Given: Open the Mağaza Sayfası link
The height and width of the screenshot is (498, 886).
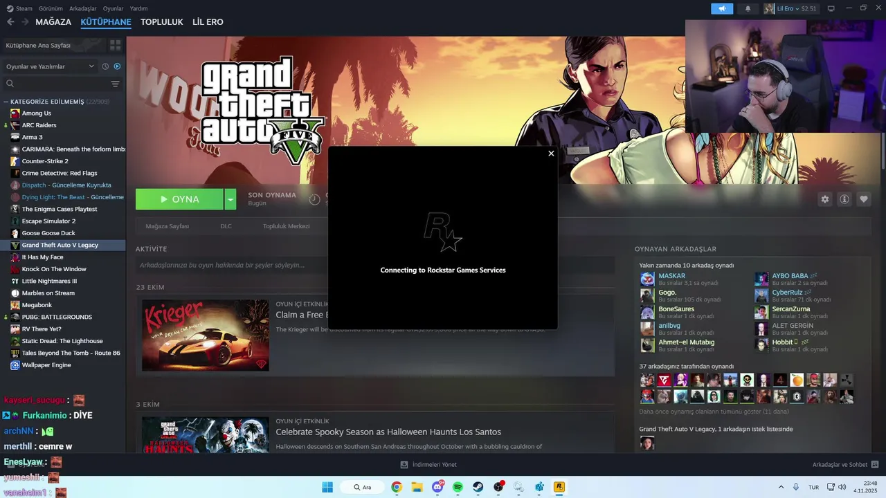Looking at the screenshot, I should click(167, 226).
